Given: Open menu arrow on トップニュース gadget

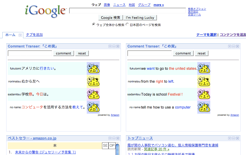Looking at the screenshot, I should tap(230, 138).
